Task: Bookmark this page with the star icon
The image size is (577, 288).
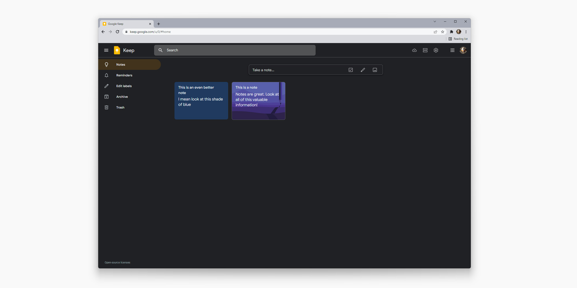Action: [x=443, y=32]
